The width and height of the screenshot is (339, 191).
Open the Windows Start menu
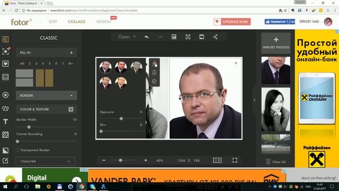click(x=5, y=186)
